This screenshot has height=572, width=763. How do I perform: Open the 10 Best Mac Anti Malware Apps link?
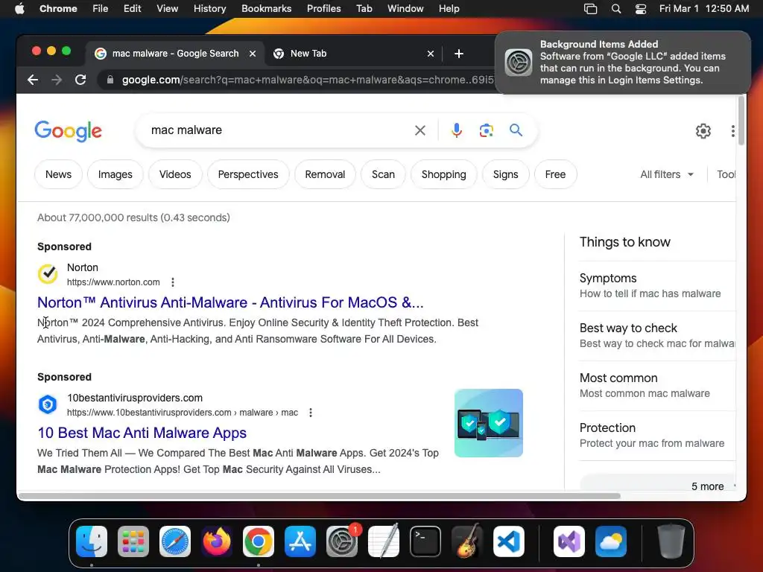point(142,433)
